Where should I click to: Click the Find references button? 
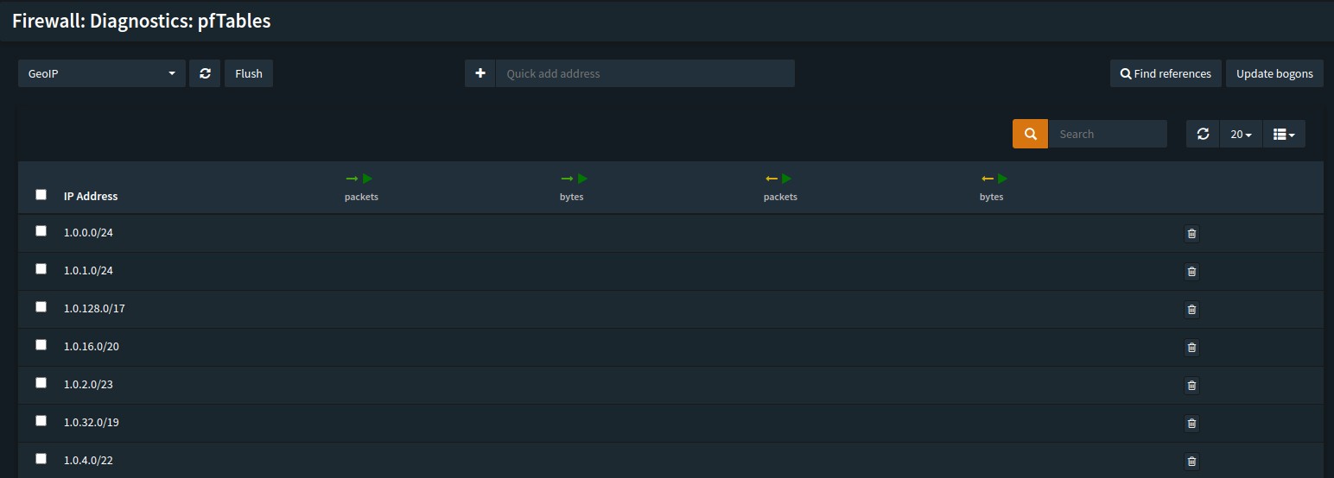click(1166, 73)
